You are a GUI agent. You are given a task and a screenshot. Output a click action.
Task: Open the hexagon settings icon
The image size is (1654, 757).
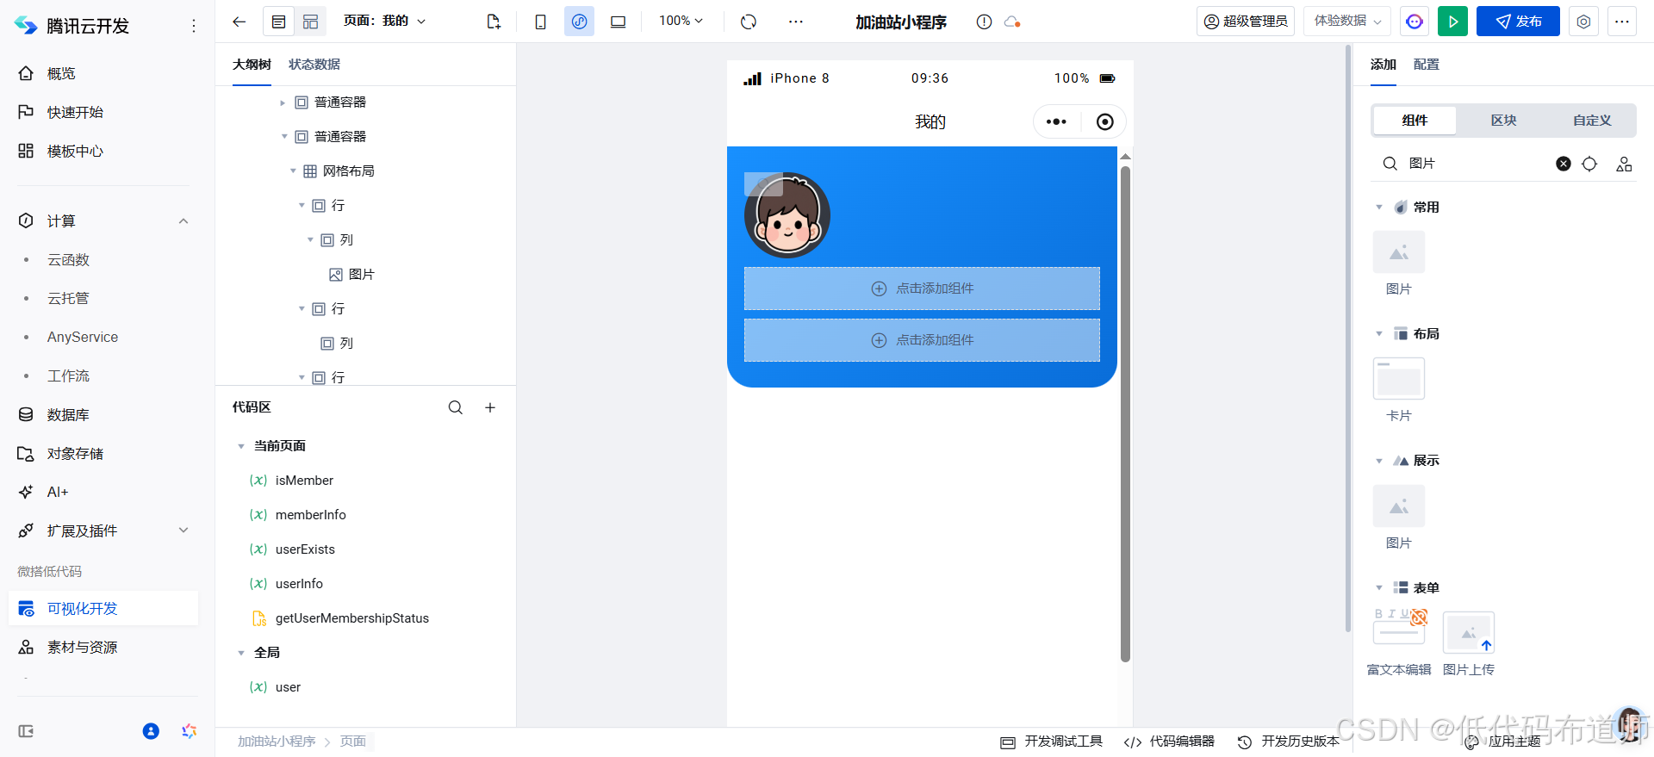1583,22
